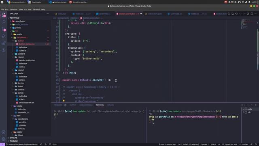Switch to the Output panel tab
This screenshot has height=146, width=259.
pos(73,105)
